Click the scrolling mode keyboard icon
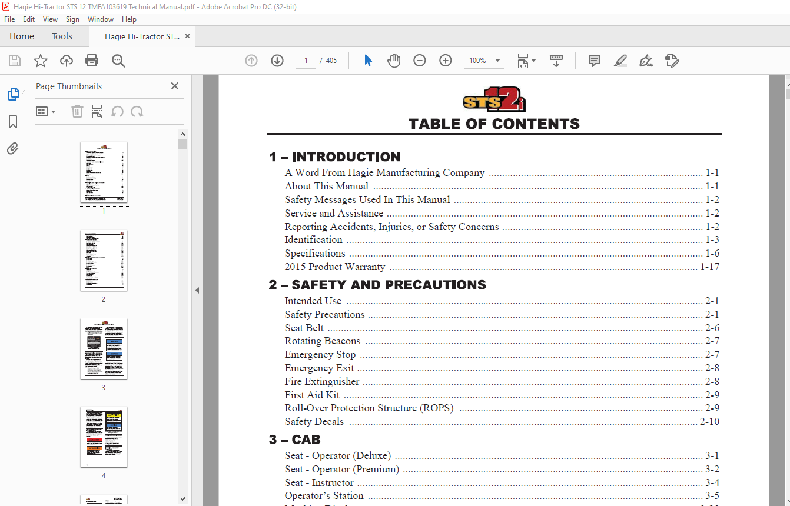Image resolution: width=790 pixels, height=506 pixels. 556,61
